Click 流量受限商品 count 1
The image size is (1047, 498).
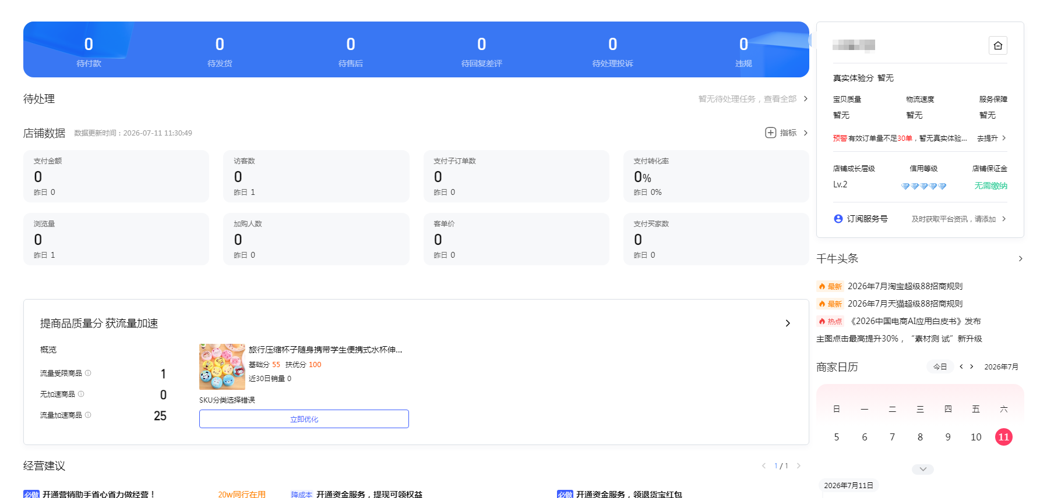tap(163, 373)
